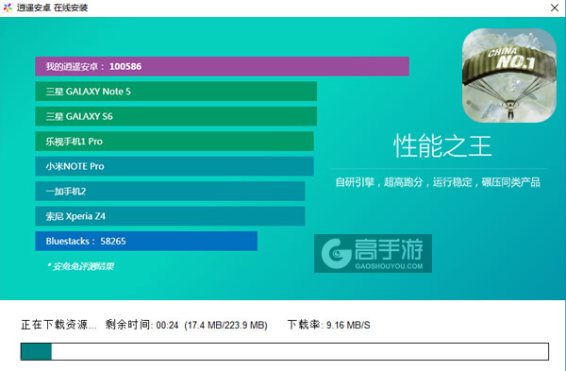Click the 逍遥安卓 在线安装 window title

pyautogui.click(x=52, y=8)
